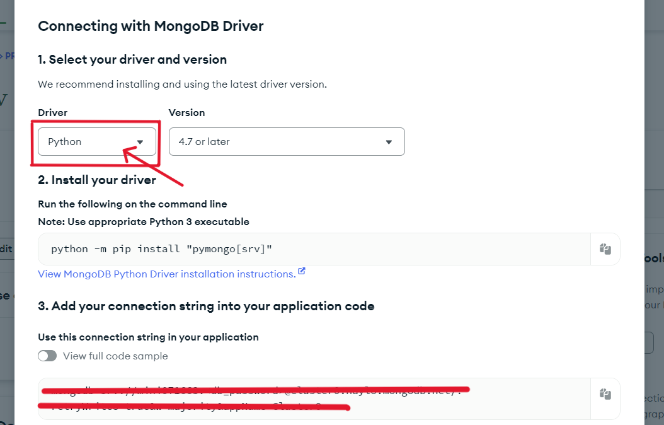Click the text 'Select your driver and version'
Screen dimensions: 664x425
[132, 60]
